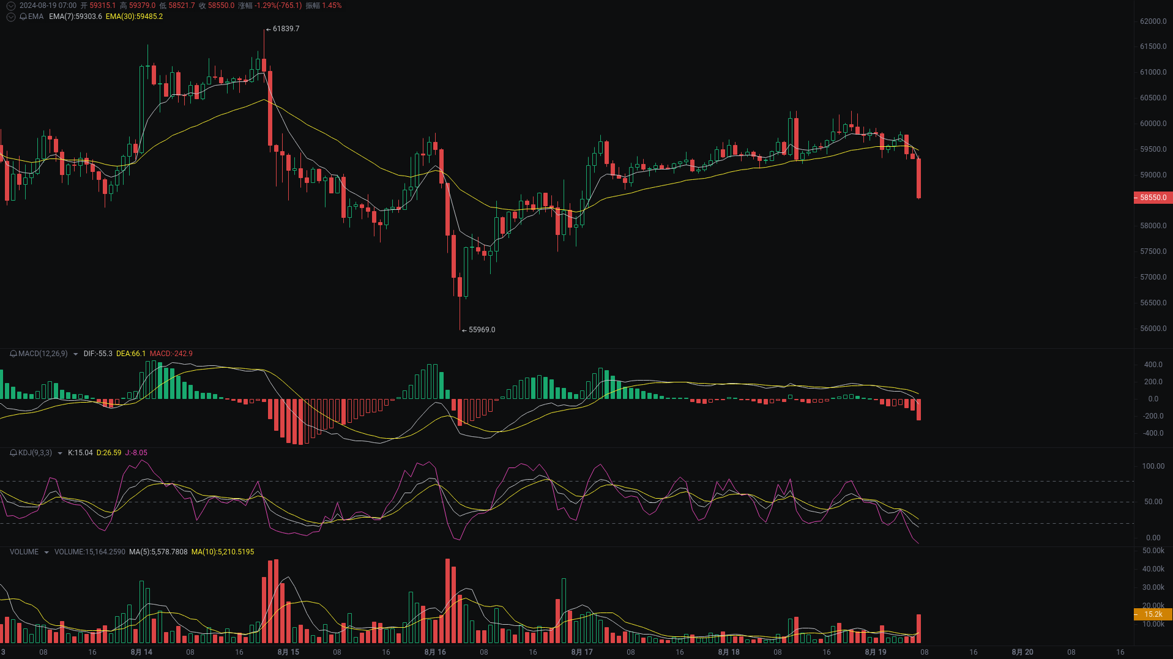Collapse the EMA indicator row chevron

pos(10,17)
